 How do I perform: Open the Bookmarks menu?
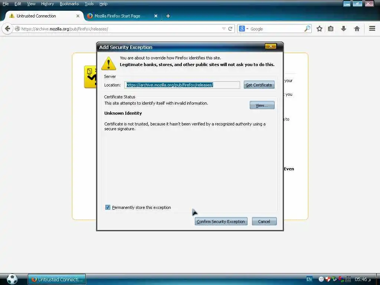pos(69,4)
